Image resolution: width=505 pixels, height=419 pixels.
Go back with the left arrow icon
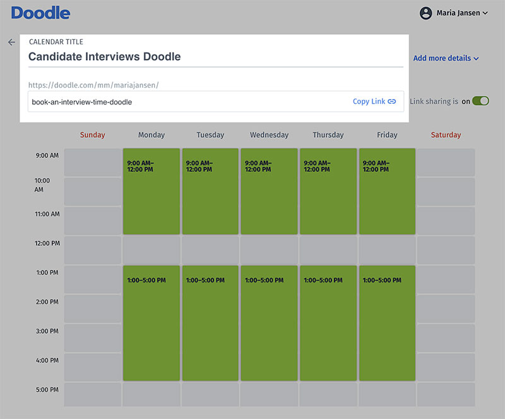(x=11, y=42)
